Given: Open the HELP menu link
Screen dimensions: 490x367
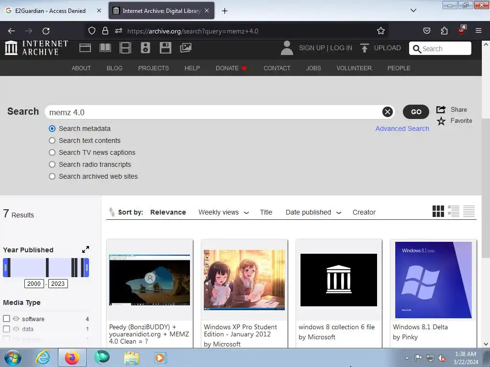Looking at the screenshot, I should (192, 68).
